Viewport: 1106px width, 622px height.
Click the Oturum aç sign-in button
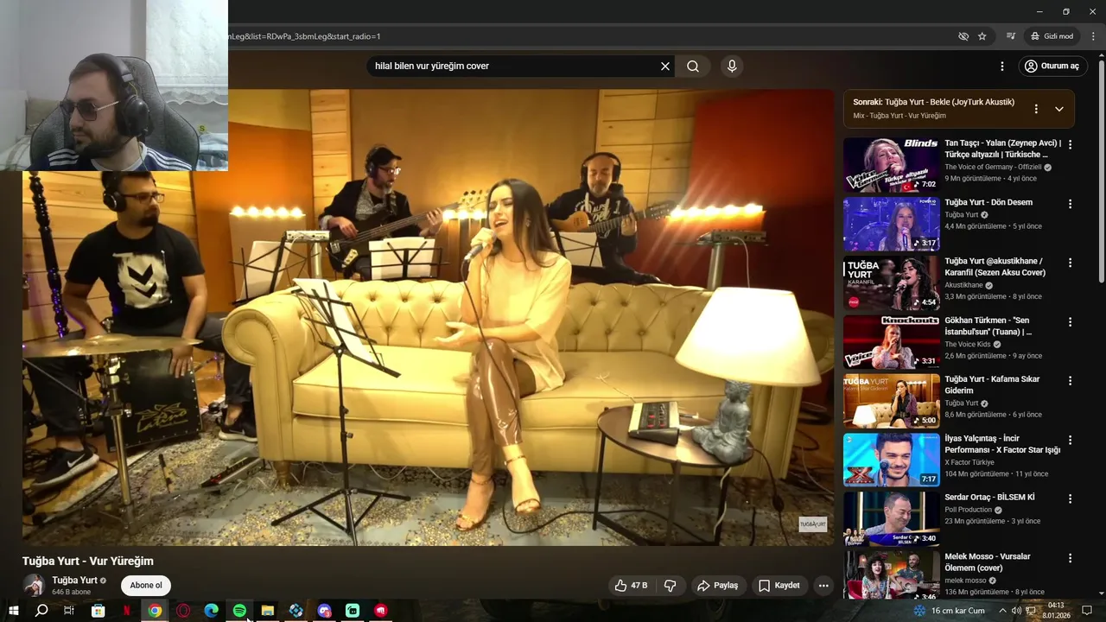(x=1052, y=67)
